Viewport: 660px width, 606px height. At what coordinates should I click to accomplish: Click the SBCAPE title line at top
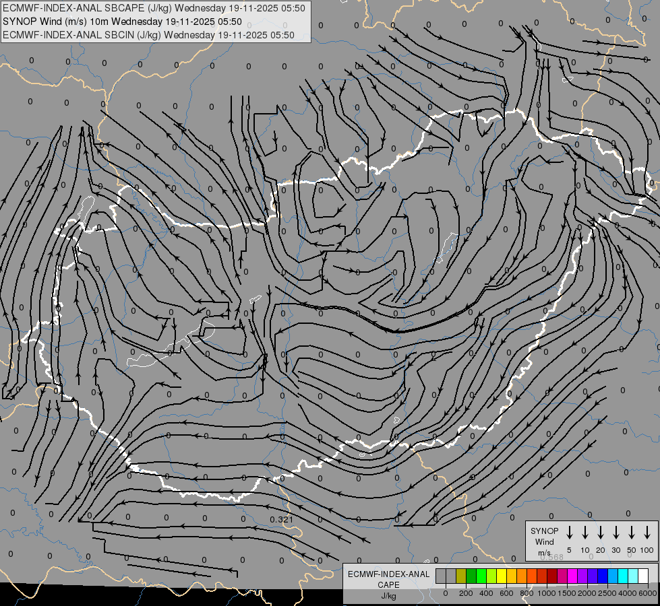(x=154, y=8)
